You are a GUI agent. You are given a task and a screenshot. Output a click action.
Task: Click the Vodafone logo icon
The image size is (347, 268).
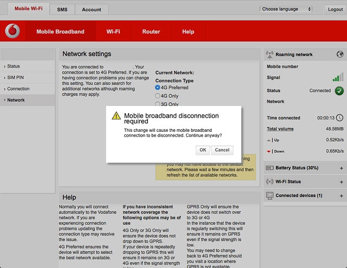[x=12, y=31]
